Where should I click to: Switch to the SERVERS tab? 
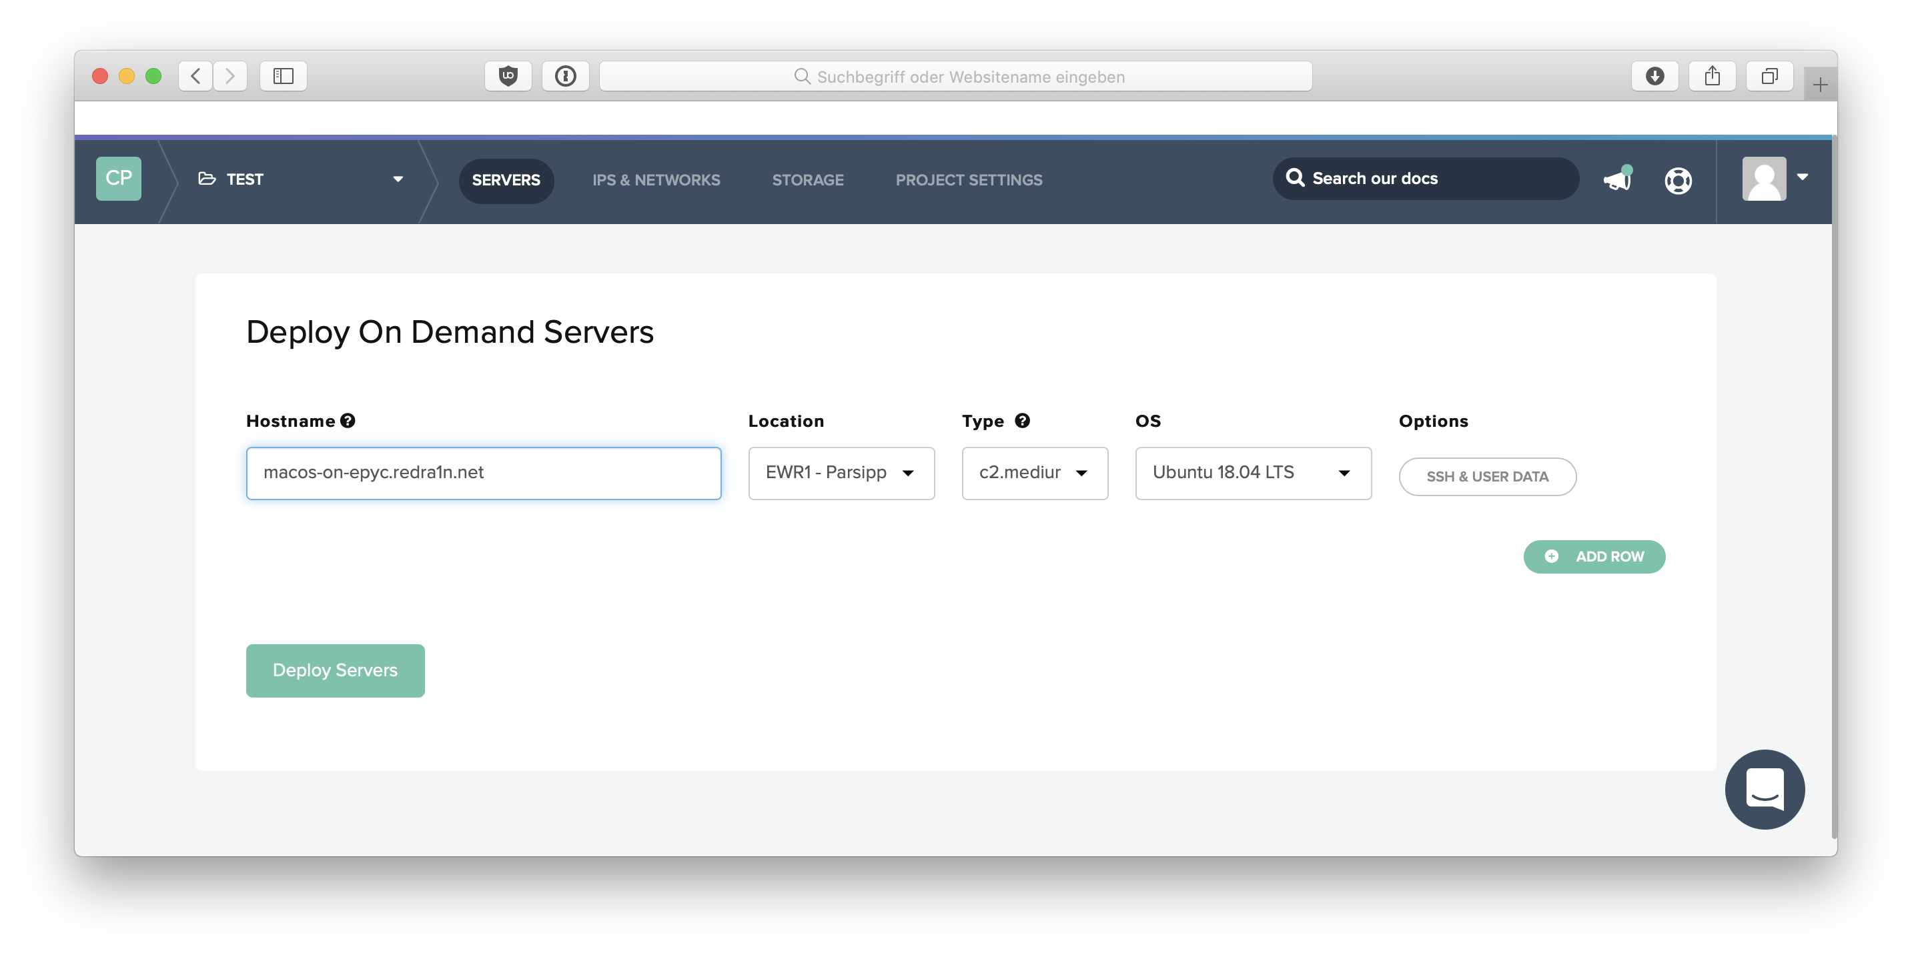[506, 180]
